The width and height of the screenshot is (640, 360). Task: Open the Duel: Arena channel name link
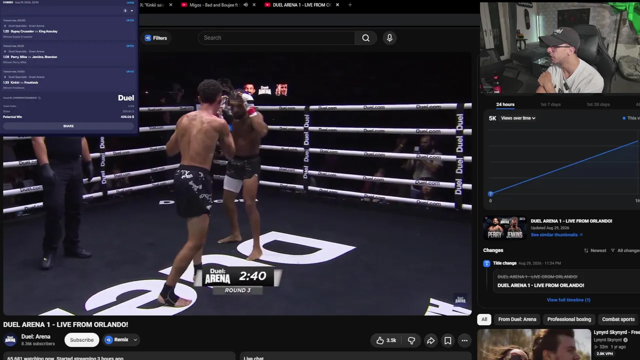36,337
